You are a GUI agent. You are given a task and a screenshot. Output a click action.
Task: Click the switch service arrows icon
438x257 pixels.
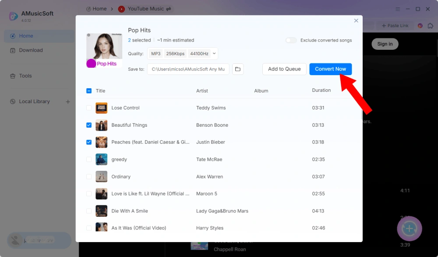pos(169,9)
